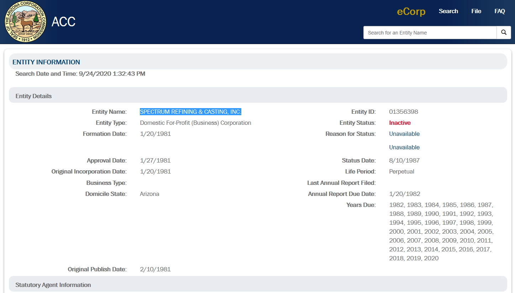Click the red Inactive entity status

coord(400,123)
